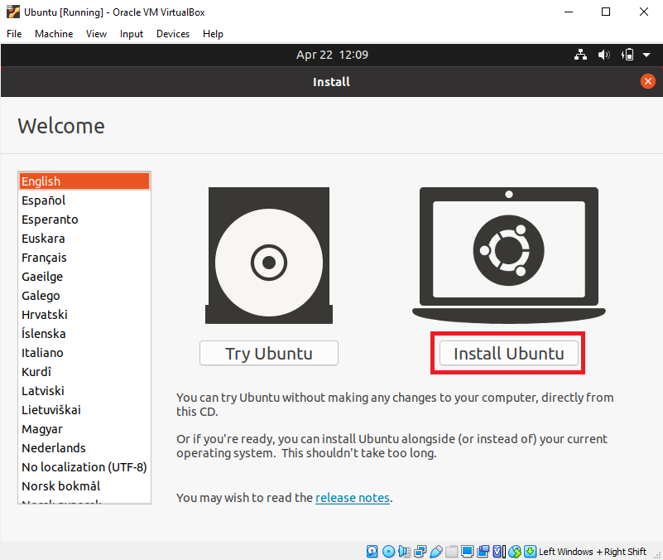Open the Machine menu
663x560 pixels.
click(x=54, y=34)
